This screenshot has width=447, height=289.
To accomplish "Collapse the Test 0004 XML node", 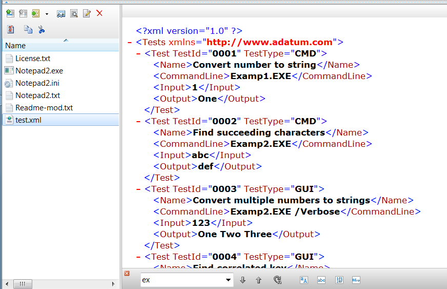I will (138, 257).
